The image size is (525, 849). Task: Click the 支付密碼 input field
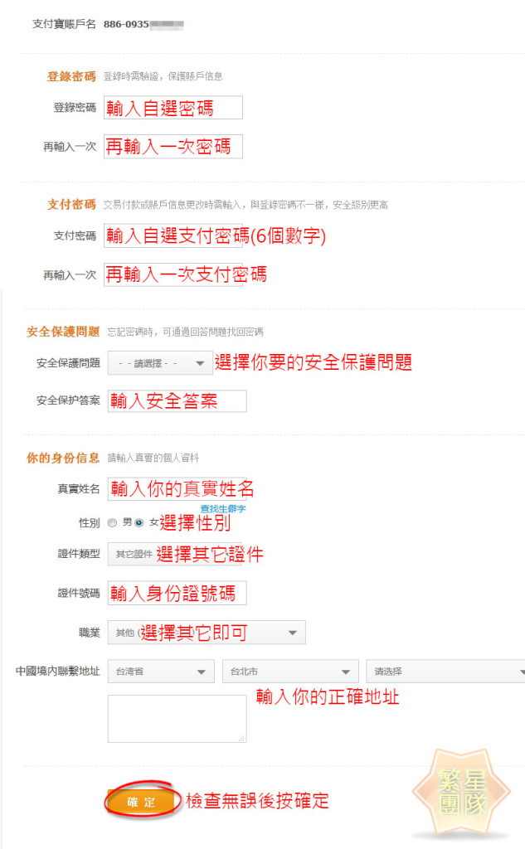[x=173, y=235]
